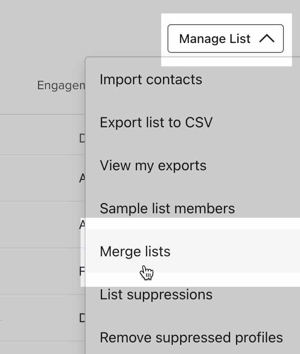Open List suppressions from the dropdown

(x=156, y=294)
